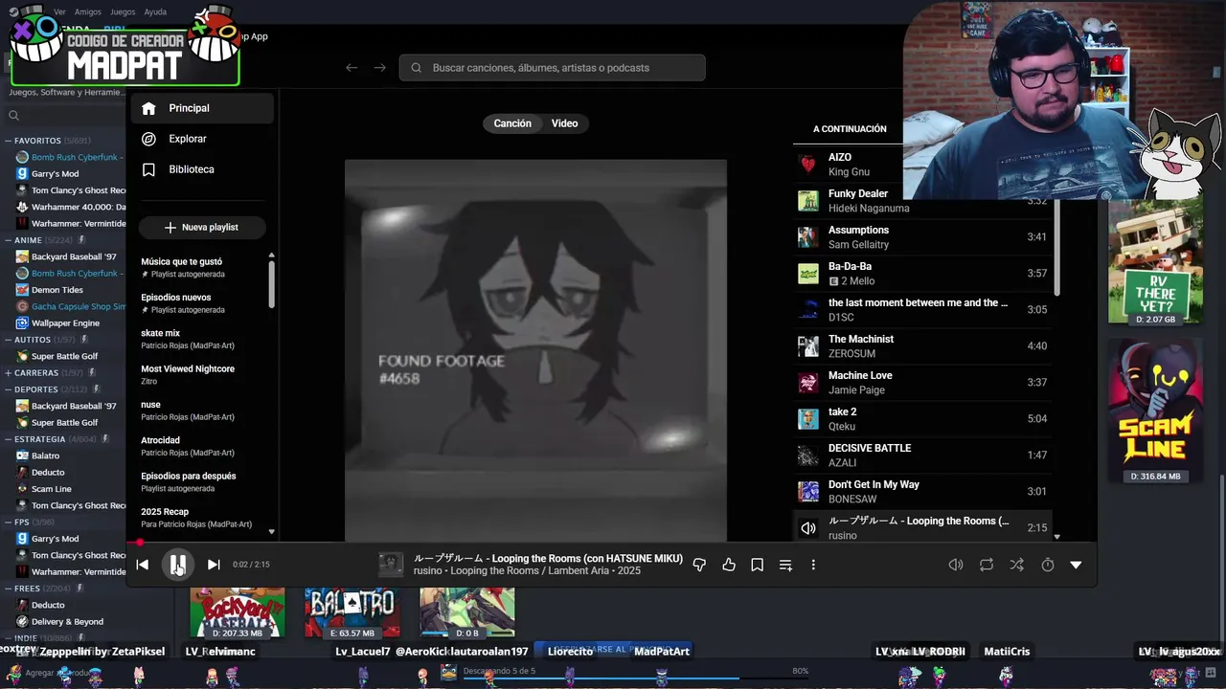Screen dimensions: 1226x689
Task: Collapse the ANIME category in Steam
Action: 9,240
